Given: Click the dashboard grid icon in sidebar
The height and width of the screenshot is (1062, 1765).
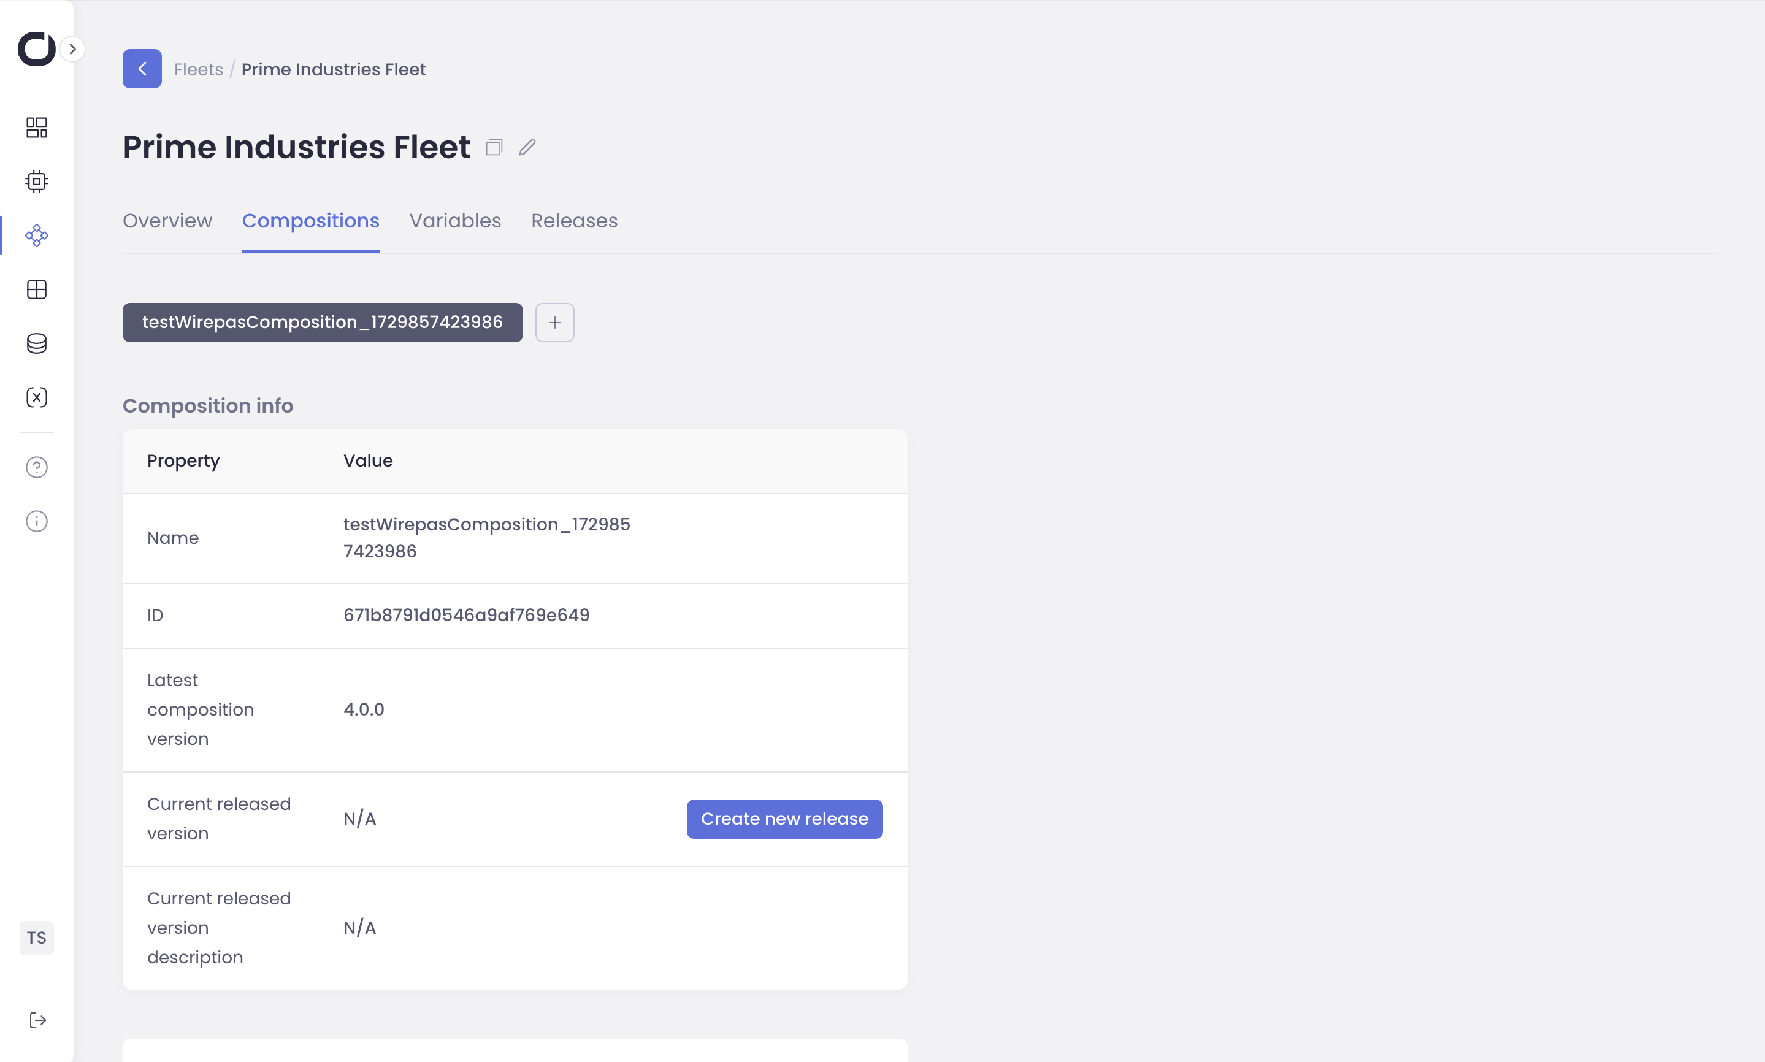Looking at the screenshot, I should [x=37, y=128].
